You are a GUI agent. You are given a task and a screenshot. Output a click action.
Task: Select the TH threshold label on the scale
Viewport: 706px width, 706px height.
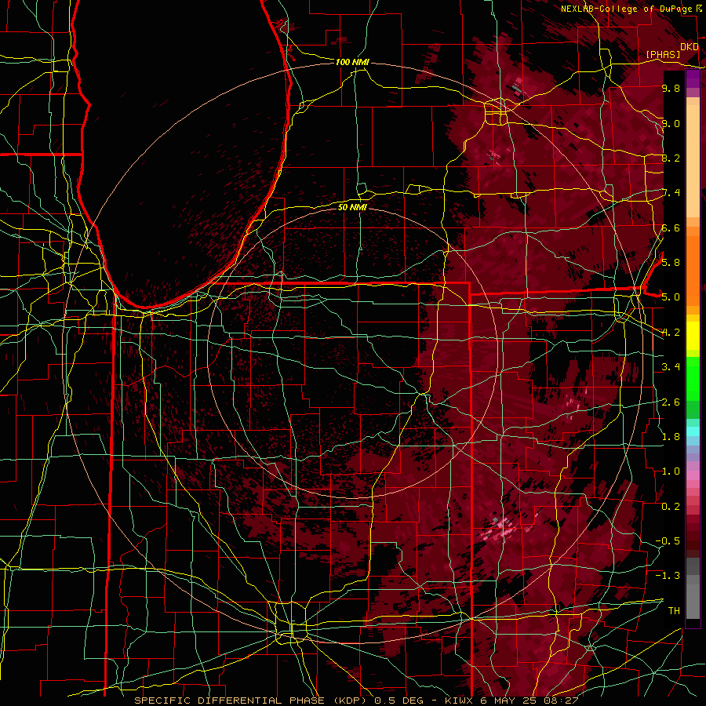(x=674, y=610)
